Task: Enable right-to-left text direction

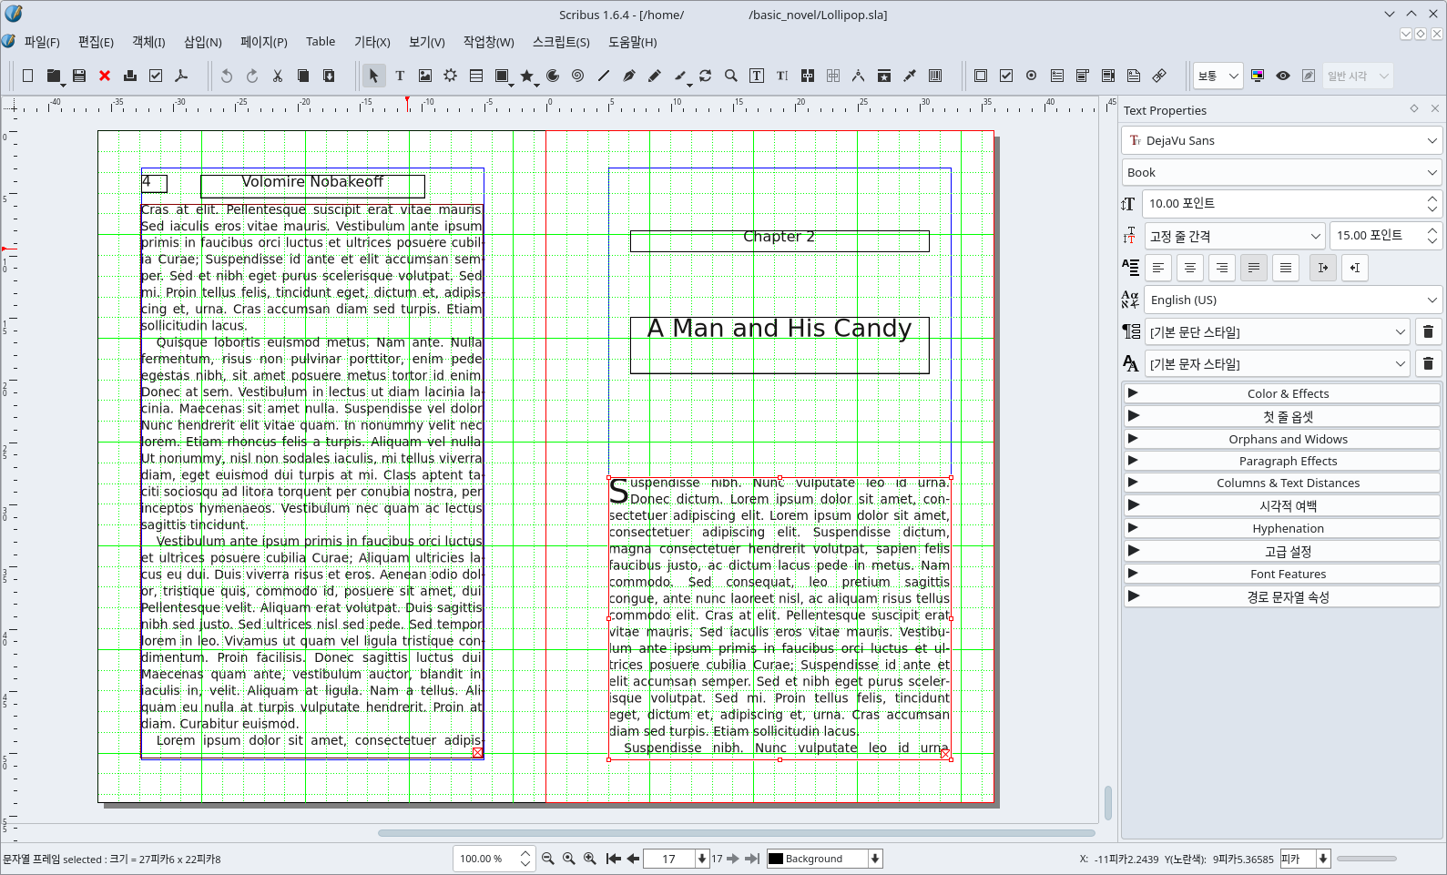Action: point(1354,268)
